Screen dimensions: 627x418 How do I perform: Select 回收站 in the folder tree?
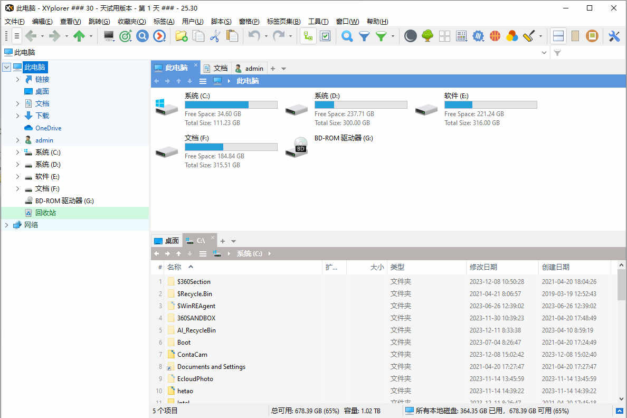[45, 213]
